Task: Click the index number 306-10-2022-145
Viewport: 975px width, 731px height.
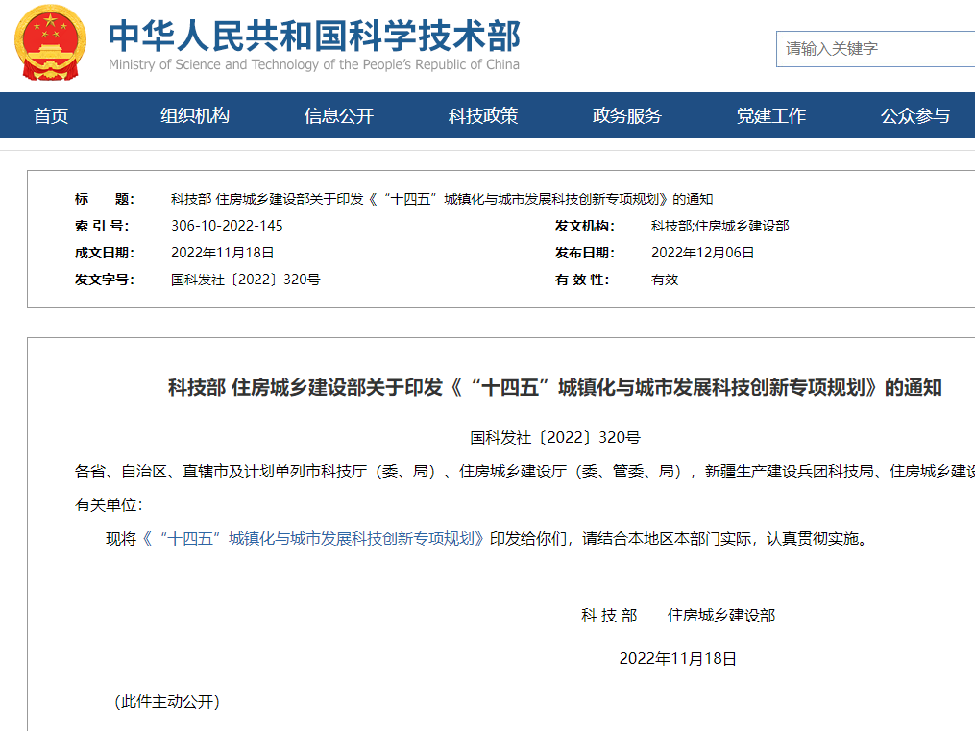Action: 227,226
